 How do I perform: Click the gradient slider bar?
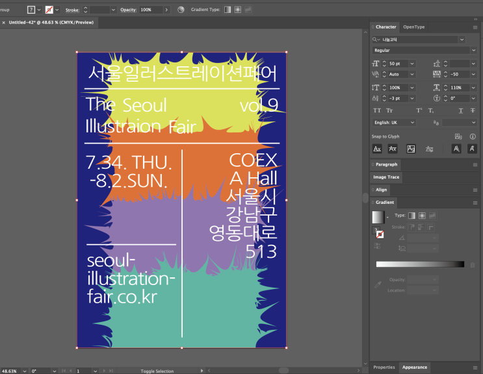420,264
